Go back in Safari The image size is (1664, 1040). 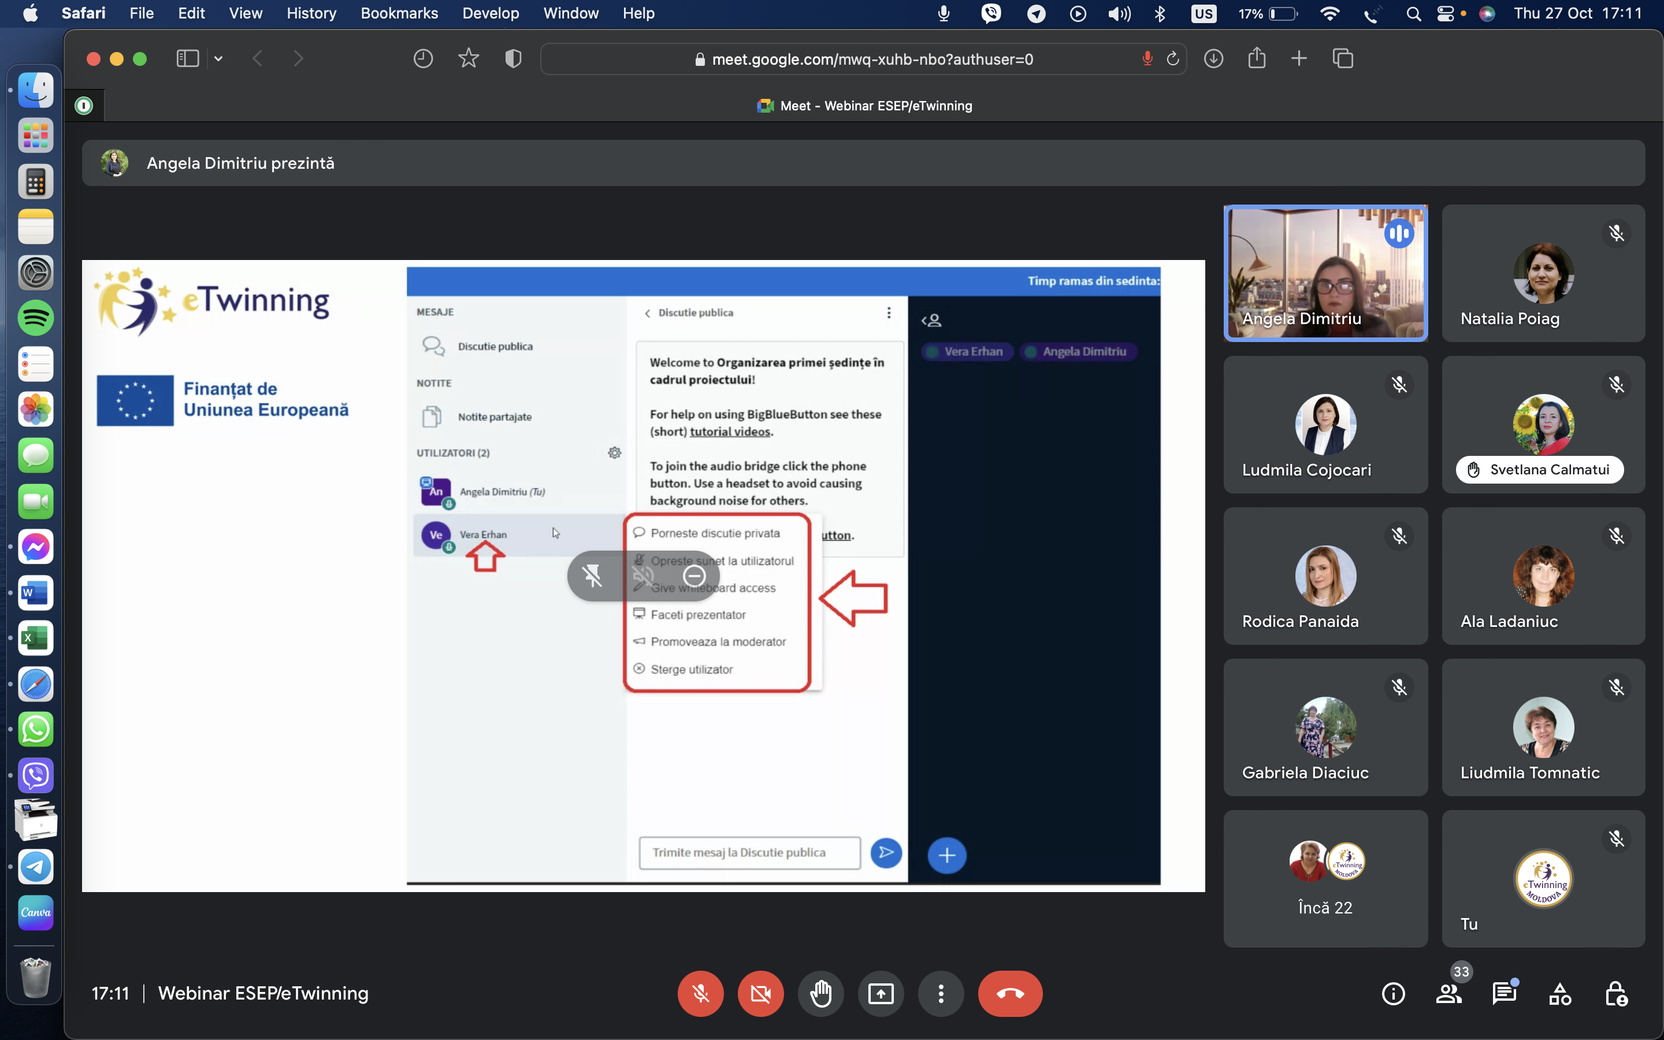257,59
